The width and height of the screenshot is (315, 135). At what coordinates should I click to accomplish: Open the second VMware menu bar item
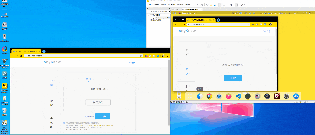[157, 5]
